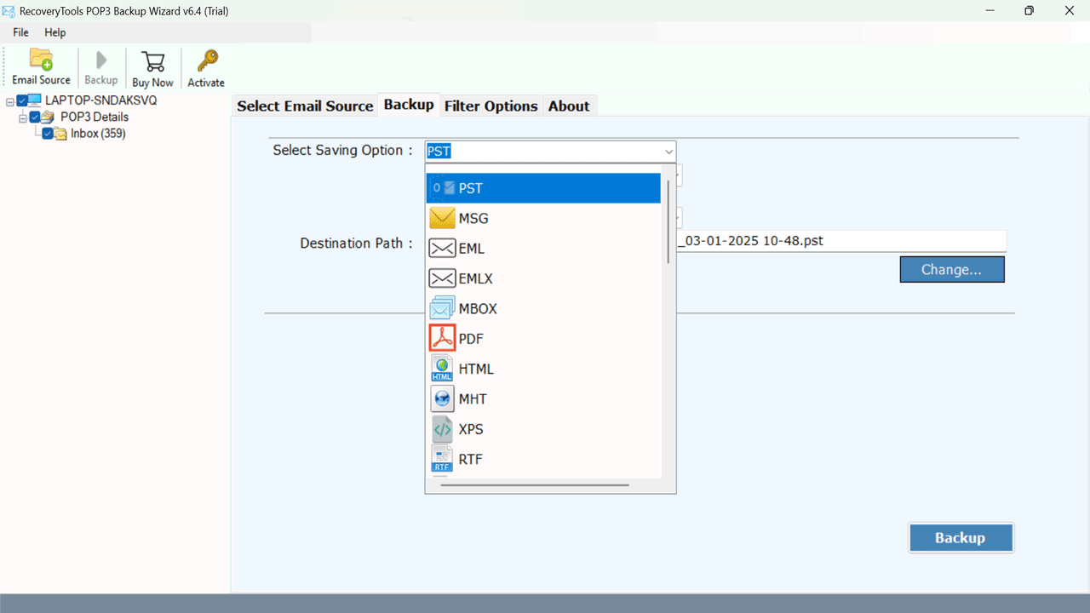Viewport: 1090px width, 613px height.
Task: Click the Backup toolbar play icon
Action: tap(101, 60)
